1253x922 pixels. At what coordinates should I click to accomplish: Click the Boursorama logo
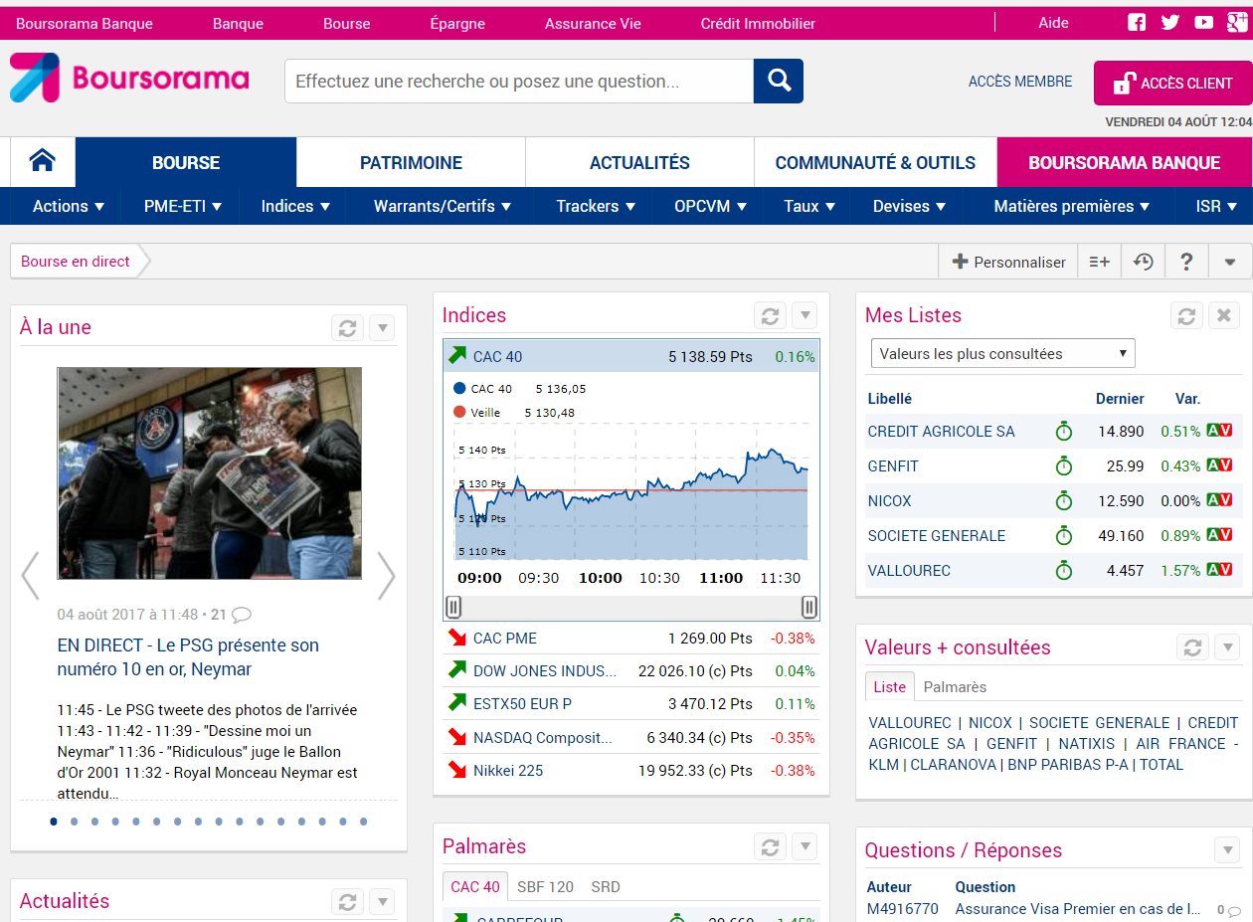click(x=129, y=79)
